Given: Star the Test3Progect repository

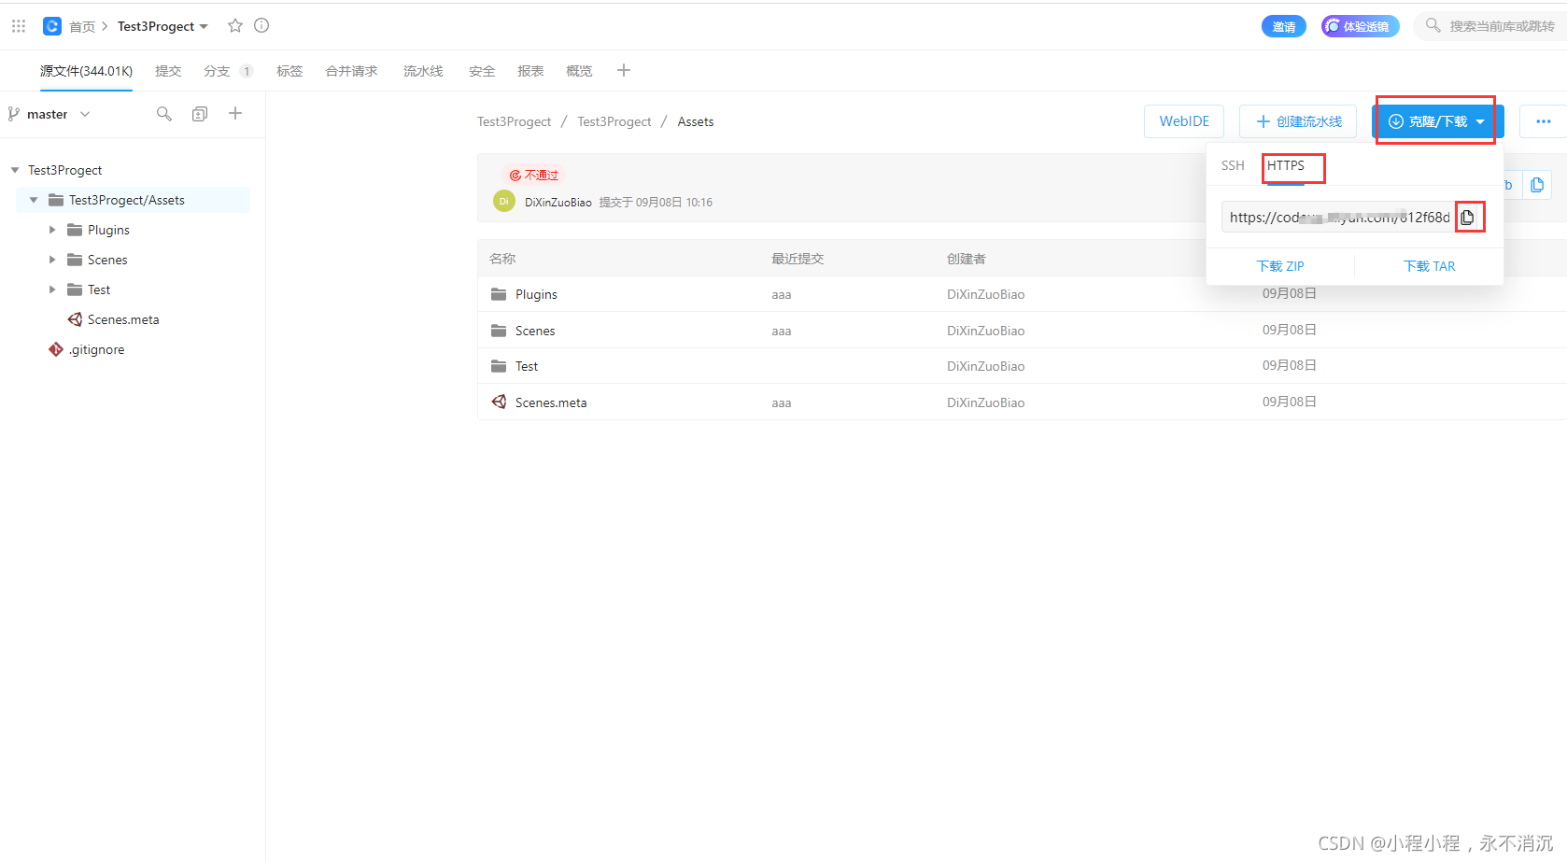Looking at the screenshot, I should pos(235,26).
